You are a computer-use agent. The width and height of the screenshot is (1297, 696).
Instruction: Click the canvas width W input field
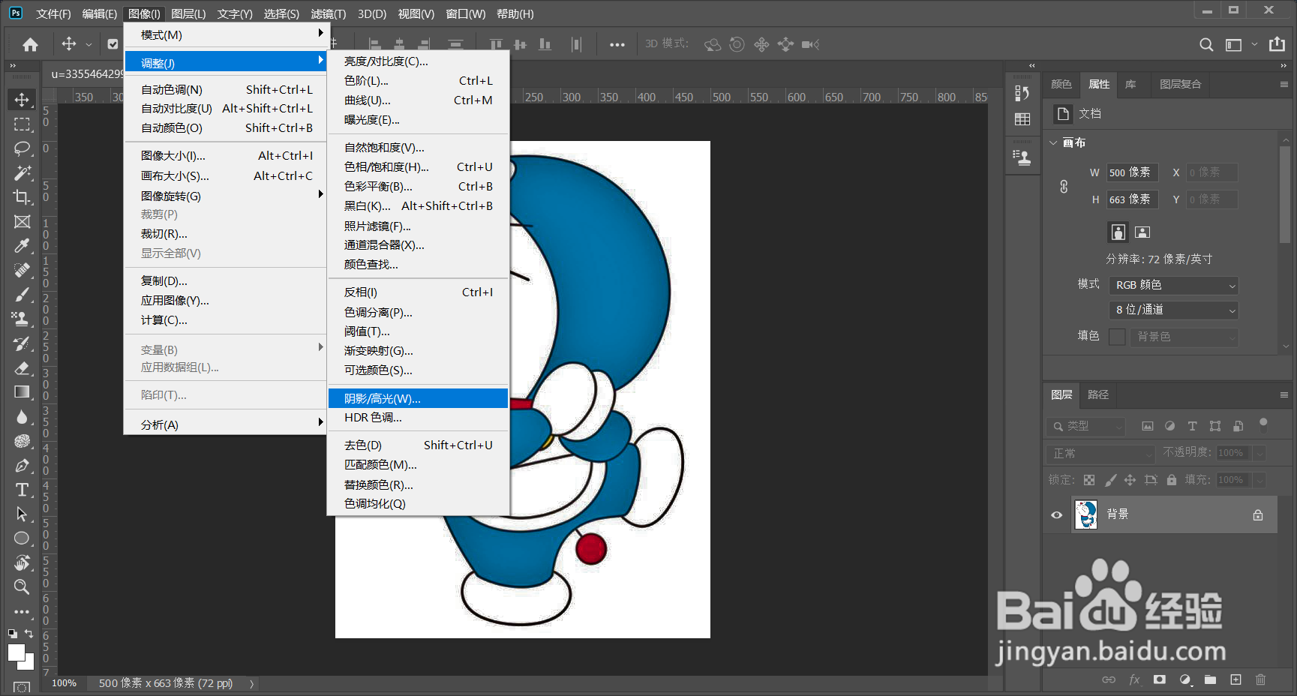pyautogui.click(x=1133, y=172)
